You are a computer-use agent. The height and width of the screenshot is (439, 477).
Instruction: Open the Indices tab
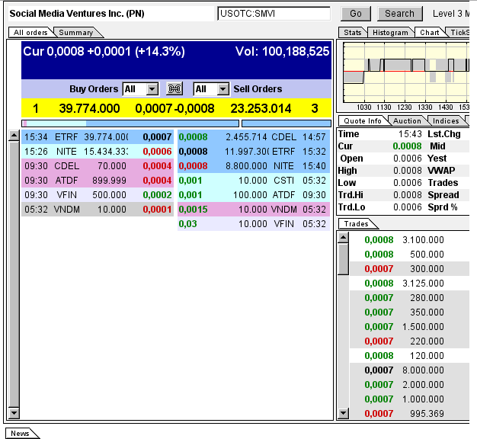(x=446, y=121)
